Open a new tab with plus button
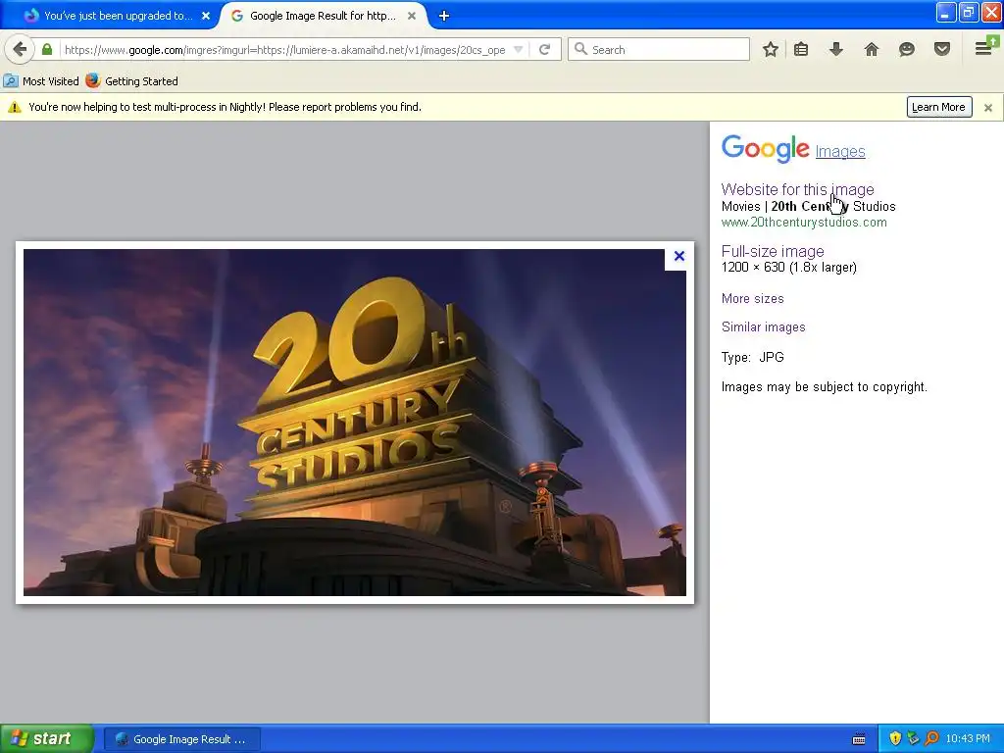1004x753 pixels. pyautogui.click(x=444, y=16)
